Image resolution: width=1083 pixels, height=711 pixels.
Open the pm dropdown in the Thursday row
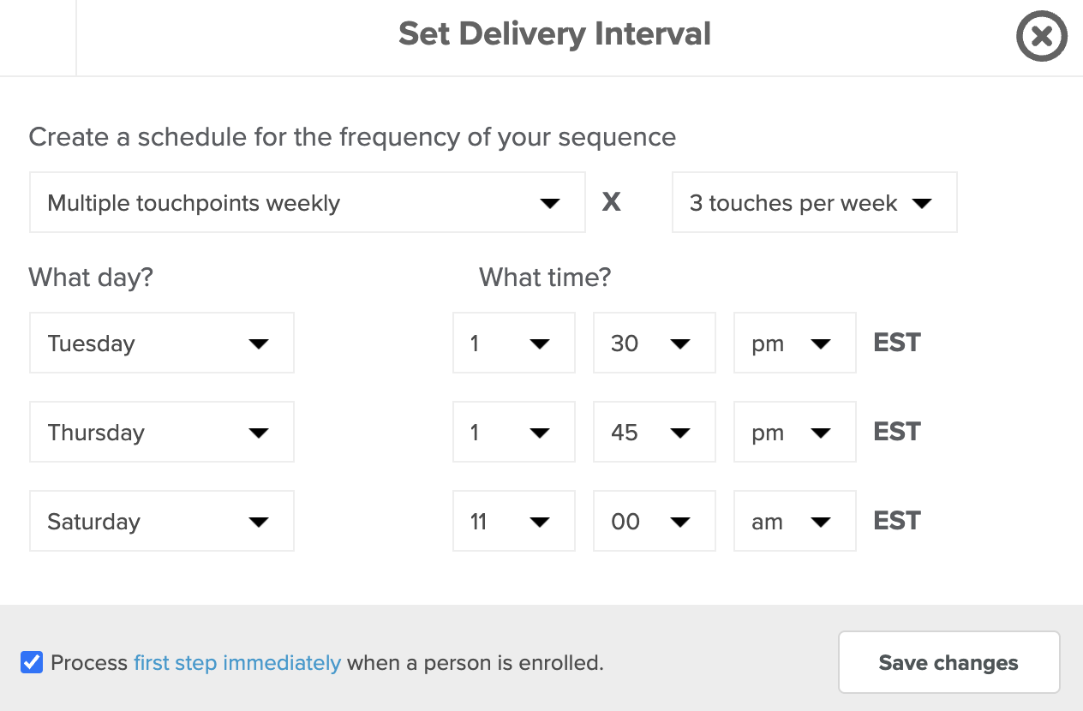point(795,432)
